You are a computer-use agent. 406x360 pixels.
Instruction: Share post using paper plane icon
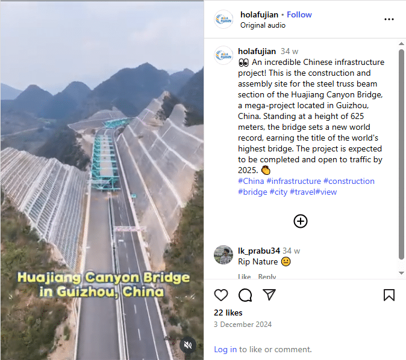tap(269, 294)
